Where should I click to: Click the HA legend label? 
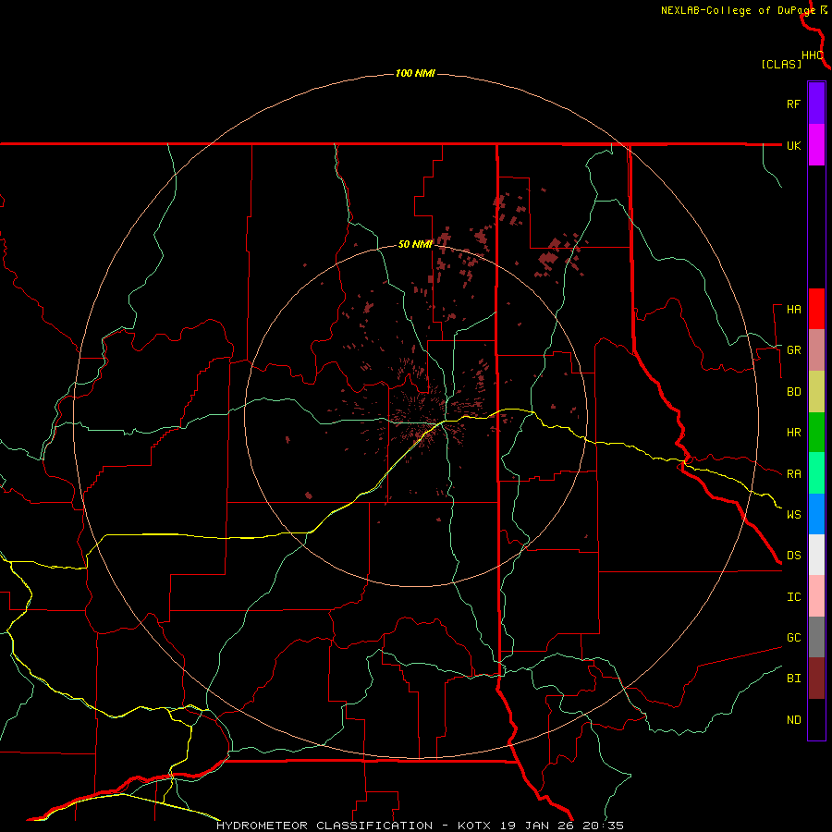[x=793, y=310]
